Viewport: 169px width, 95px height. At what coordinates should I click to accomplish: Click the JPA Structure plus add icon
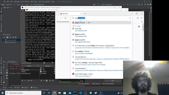4,37
